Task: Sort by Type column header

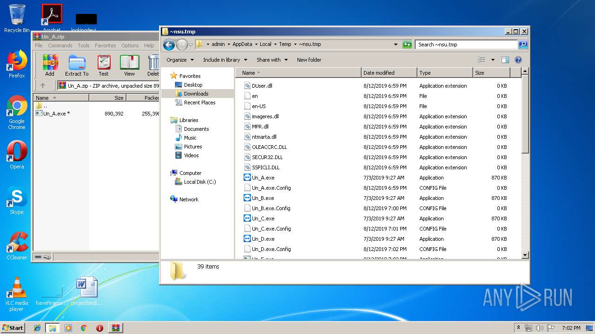Action: click(445, 73)
